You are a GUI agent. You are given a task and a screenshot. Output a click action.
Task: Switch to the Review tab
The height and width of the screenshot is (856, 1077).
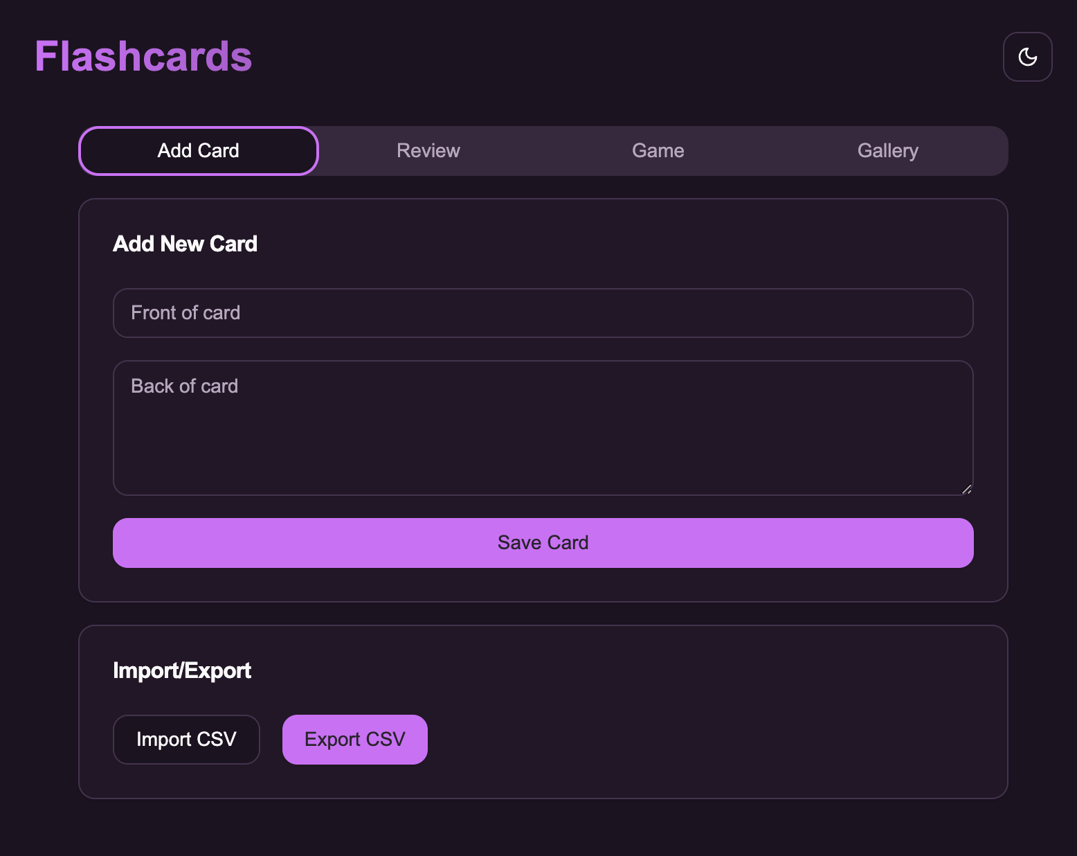(428, 151)
